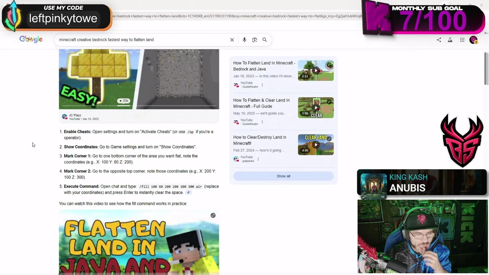Click the page vertical scrollbar
Viewport: 489px width, 275px height.
486,69
